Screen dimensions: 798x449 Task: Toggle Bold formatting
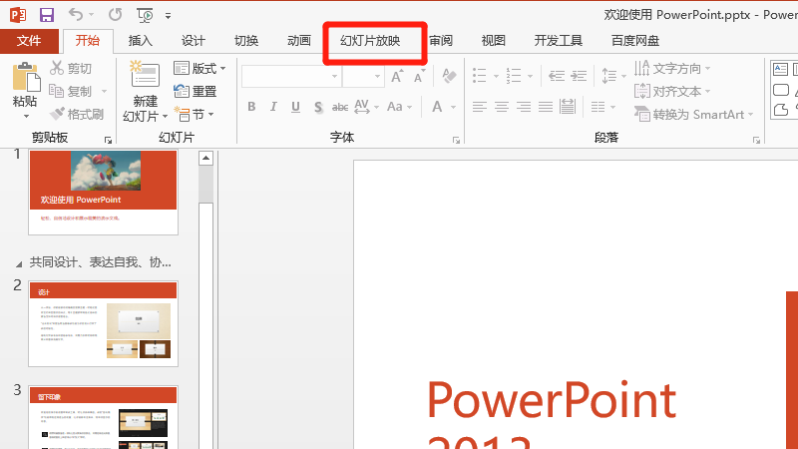pos(251,107)
